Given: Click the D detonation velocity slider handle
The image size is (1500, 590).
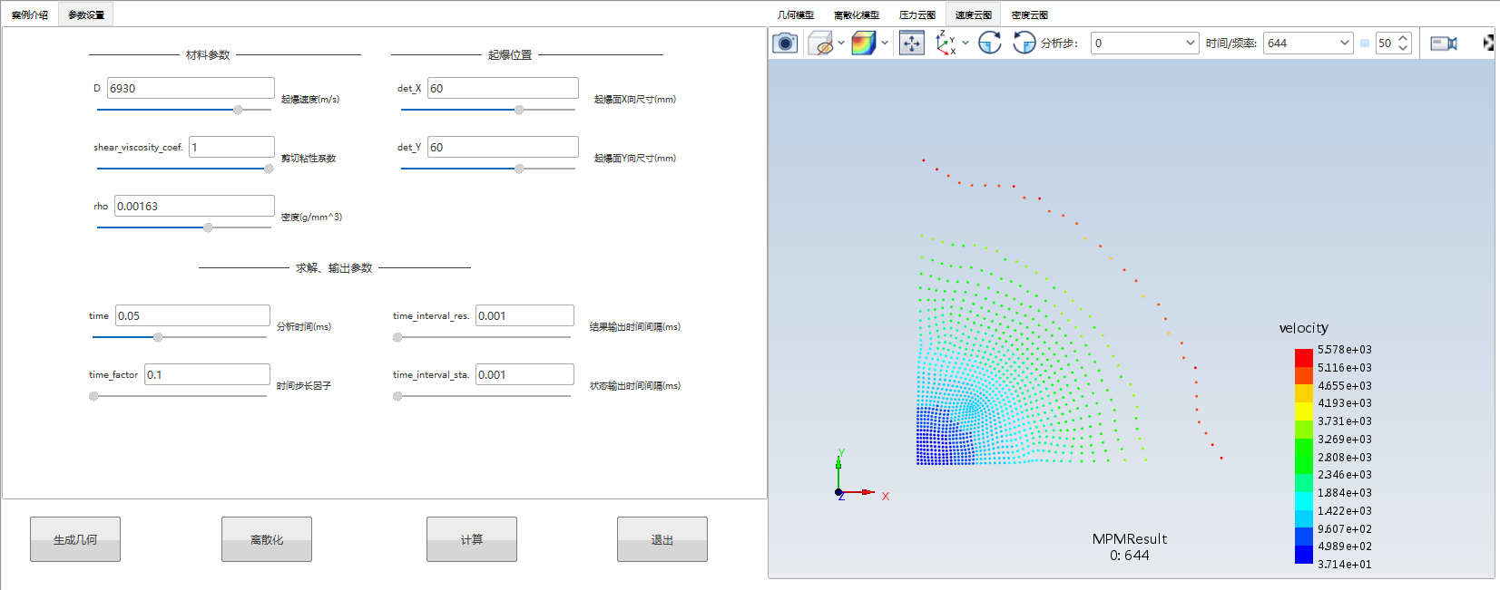Looking at the screenshot, I should coord(238,110).
